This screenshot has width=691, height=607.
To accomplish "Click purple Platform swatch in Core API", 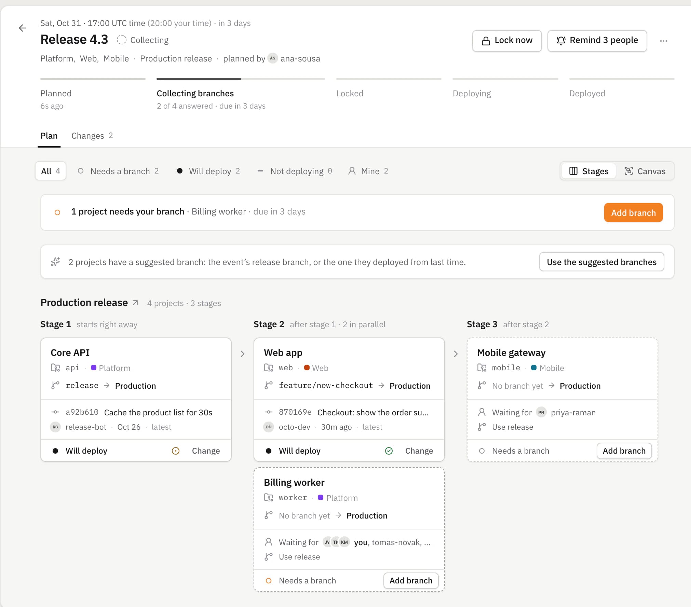I will [x=94, y=368].
